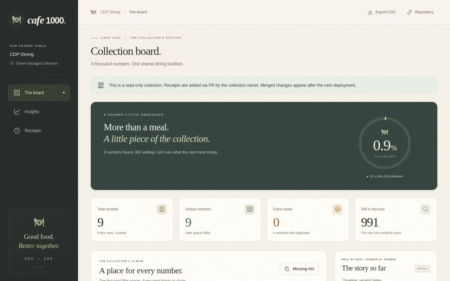The height and width of the screenshot is (281, 450).
Task: Click the Still to discover value 991
Action: 370,223
